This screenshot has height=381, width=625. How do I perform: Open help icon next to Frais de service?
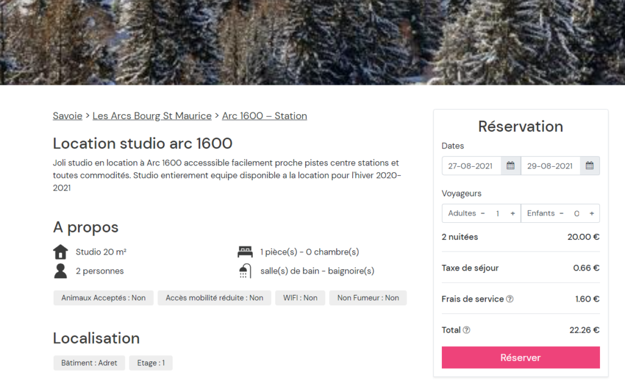click(510, 299)
